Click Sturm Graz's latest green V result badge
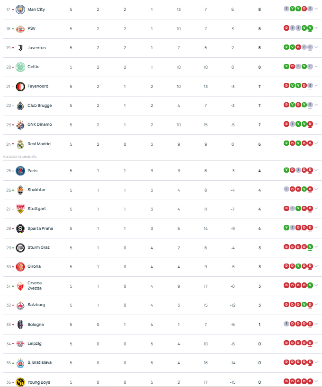Viewport: 322px width, 387px height. [310, 247]
